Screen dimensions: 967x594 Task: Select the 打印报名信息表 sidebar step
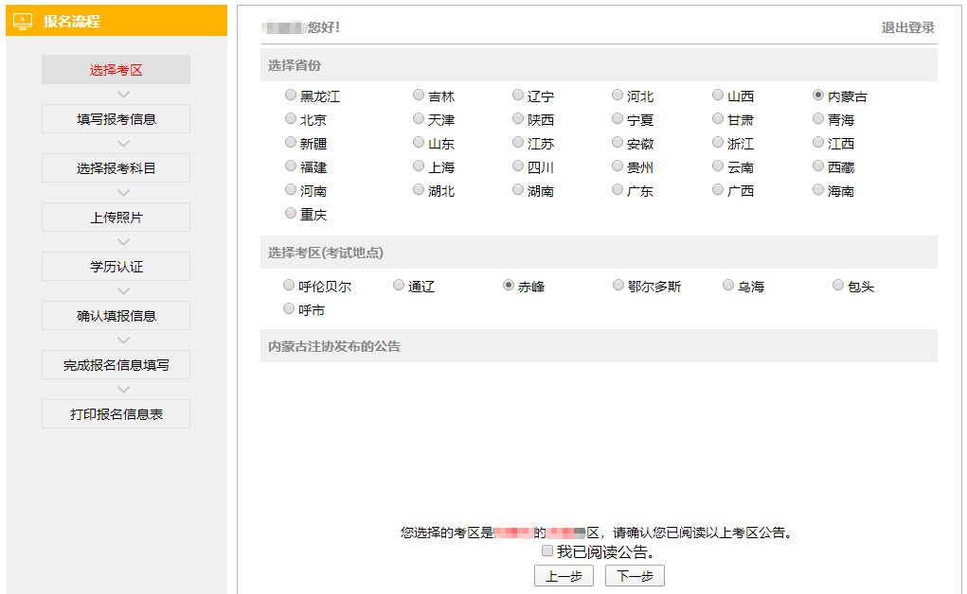click(x=115, y=413)
